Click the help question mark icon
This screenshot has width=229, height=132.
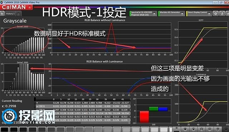pyautogui.click(x=222, y=14)
